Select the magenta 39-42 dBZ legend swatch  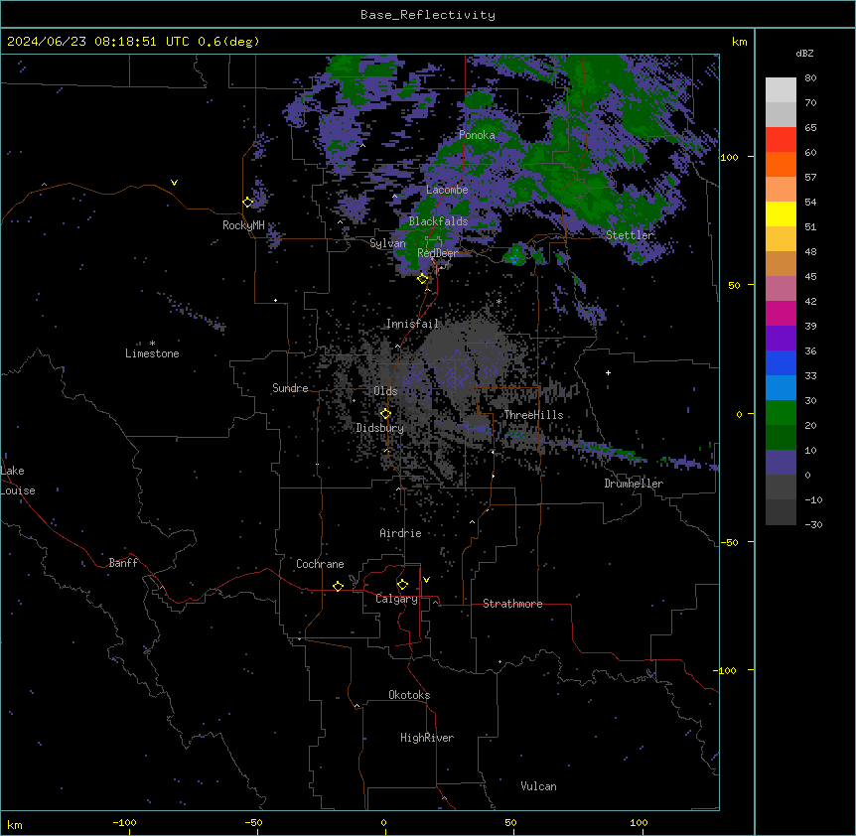click(x=781, y=313)
